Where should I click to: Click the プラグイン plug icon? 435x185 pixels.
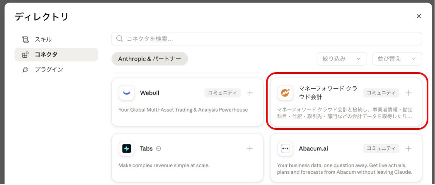[25, 69]
